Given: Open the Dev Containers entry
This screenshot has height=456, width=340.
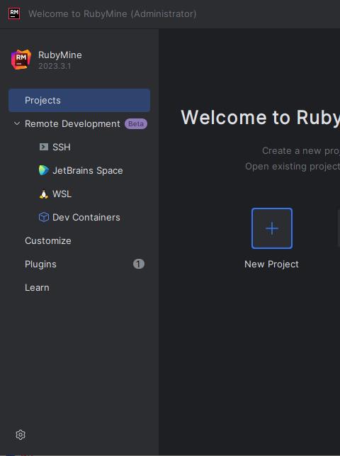Looking at the screenshot, I should pyautogui.click(x=86, y=217).
